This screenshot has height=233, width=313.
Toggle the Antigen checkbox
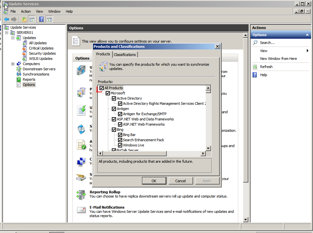coord(114,109)
